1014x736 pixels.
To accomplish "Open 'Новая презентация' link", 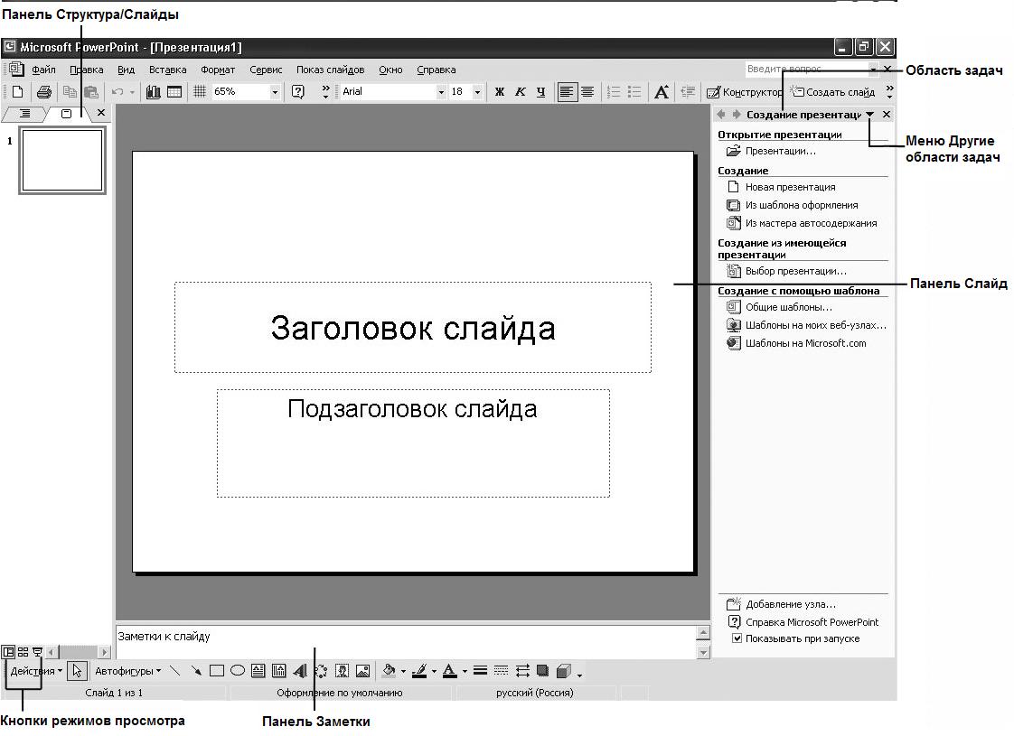I will coord(790,187).
